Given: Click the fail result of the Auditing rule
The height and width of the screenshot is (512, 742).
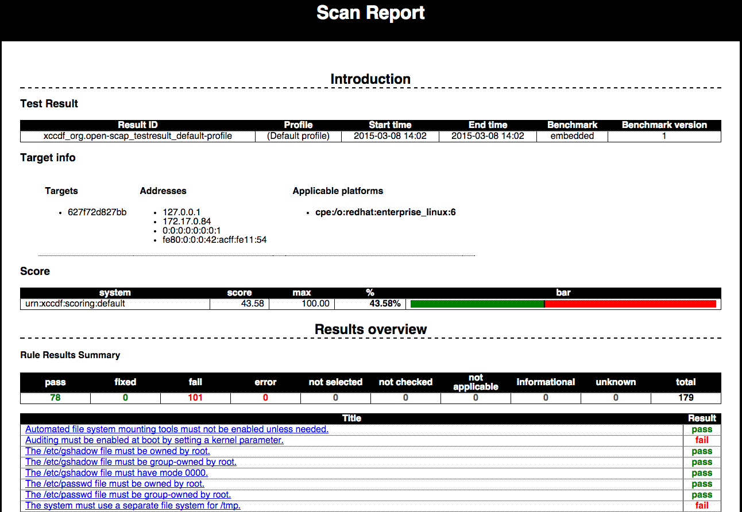Looking at the screenshot, I should (x=702, y=440).
